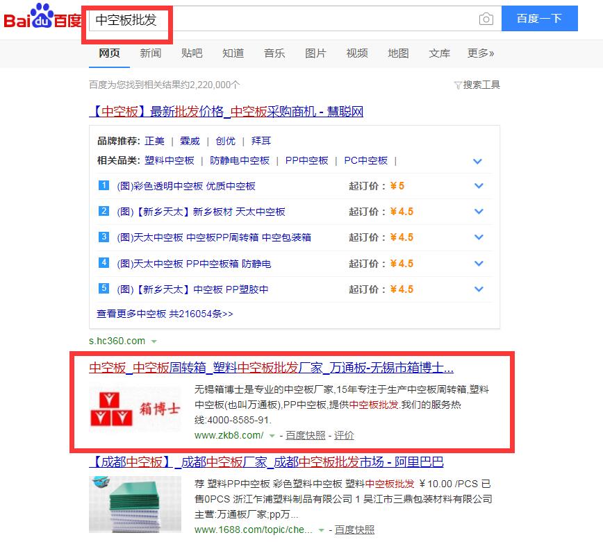Click the numbered badge 1 result icon

click(104, 185)
